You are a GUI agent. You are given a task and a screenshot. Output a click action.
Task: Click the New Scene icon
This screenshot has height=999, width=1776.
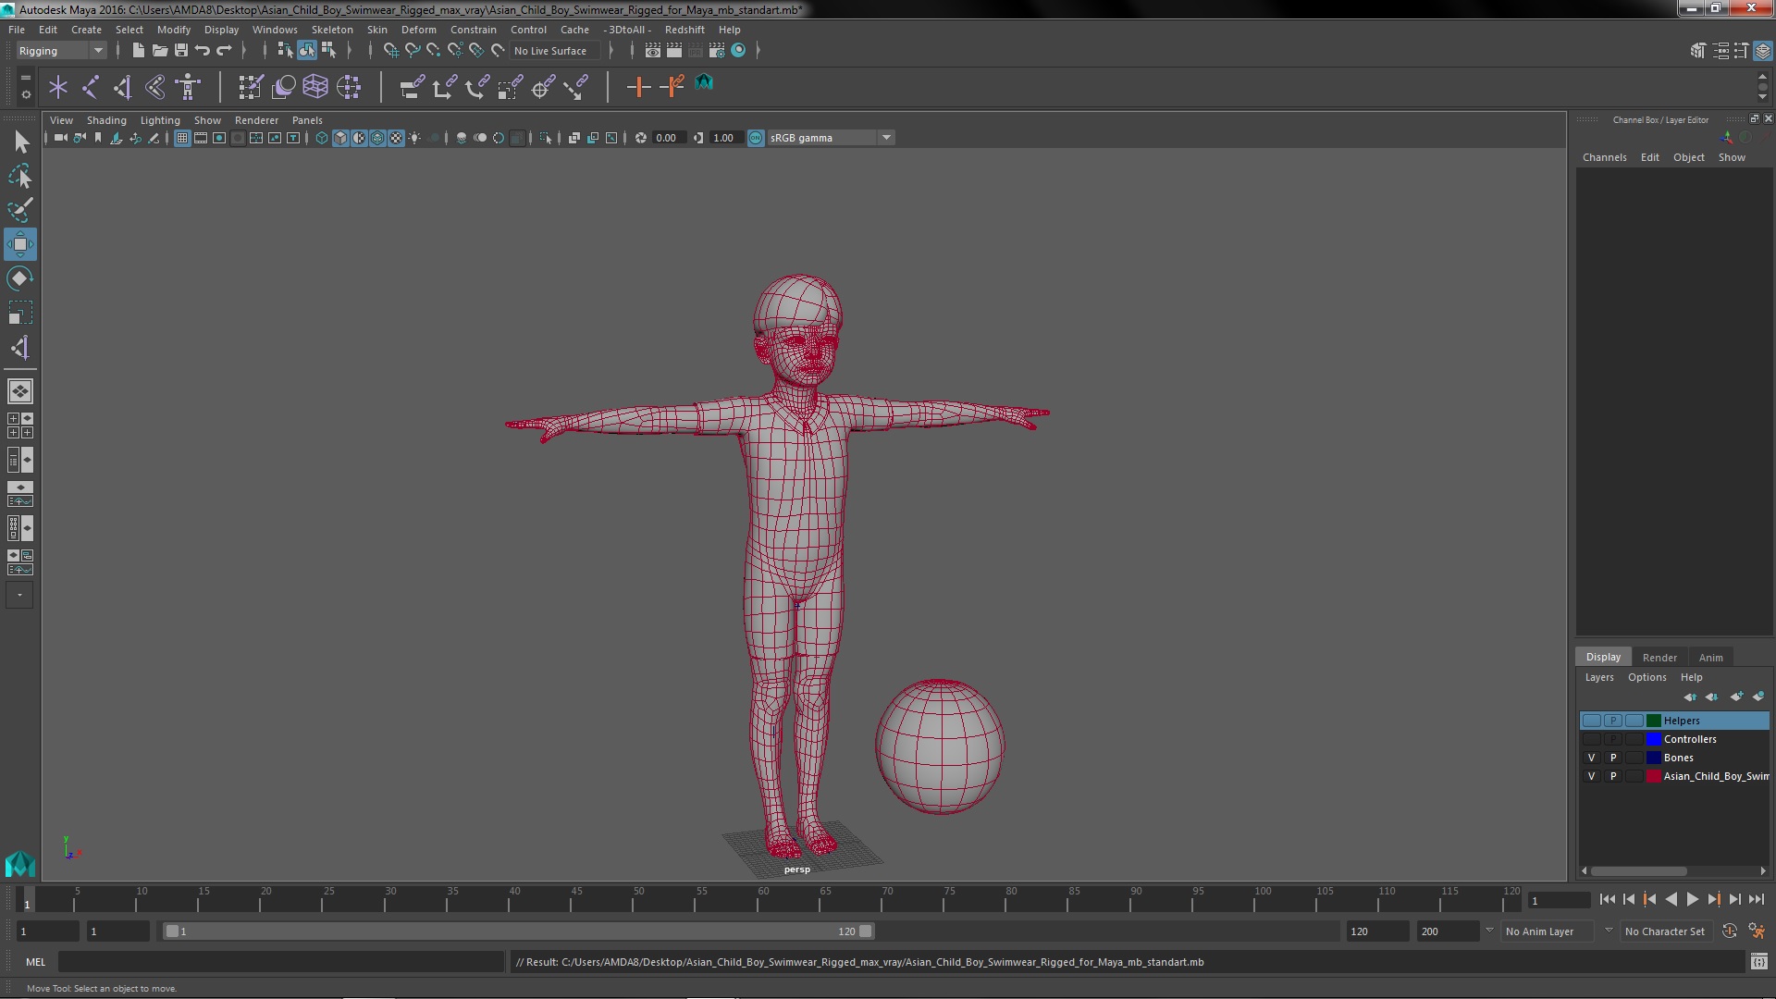click(138, 51)
